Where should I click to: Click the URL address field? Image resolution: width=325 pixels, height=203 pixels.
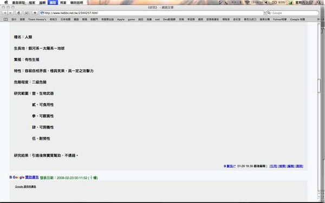click(152, 13)
